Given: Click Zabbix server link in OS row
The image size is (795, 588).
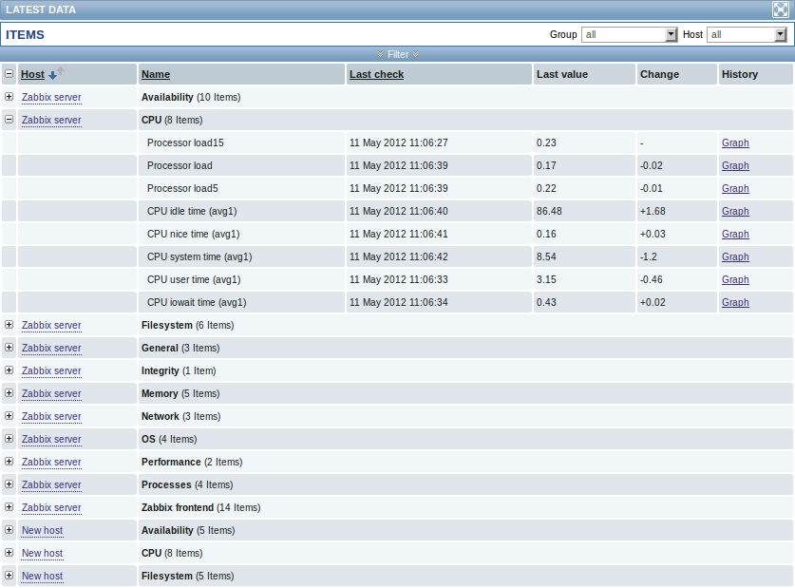Looking at the screenshot, I should click(x=51, y=440).
